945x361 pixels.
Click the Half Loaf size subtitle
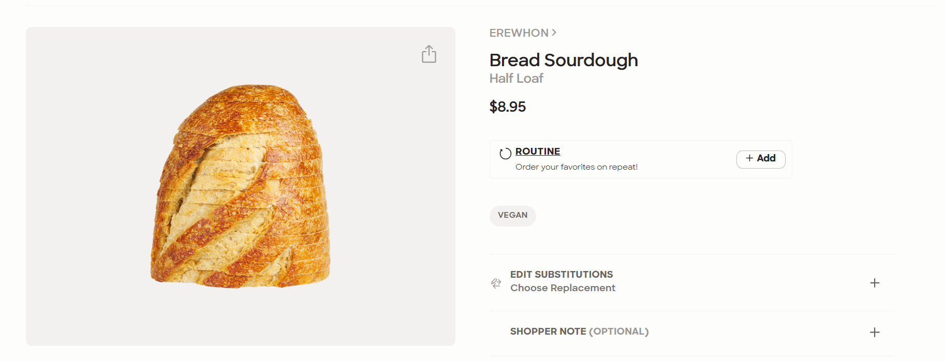(516, 79)
